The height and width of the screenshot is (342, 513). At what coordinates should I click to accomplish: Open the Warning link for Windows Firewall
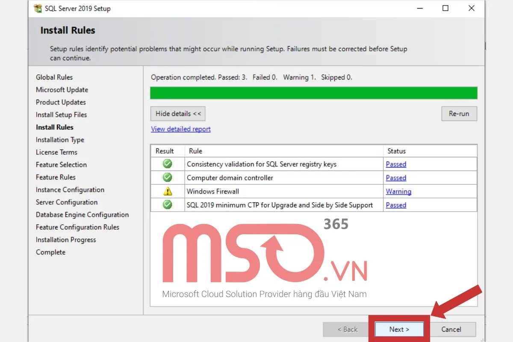398,191
